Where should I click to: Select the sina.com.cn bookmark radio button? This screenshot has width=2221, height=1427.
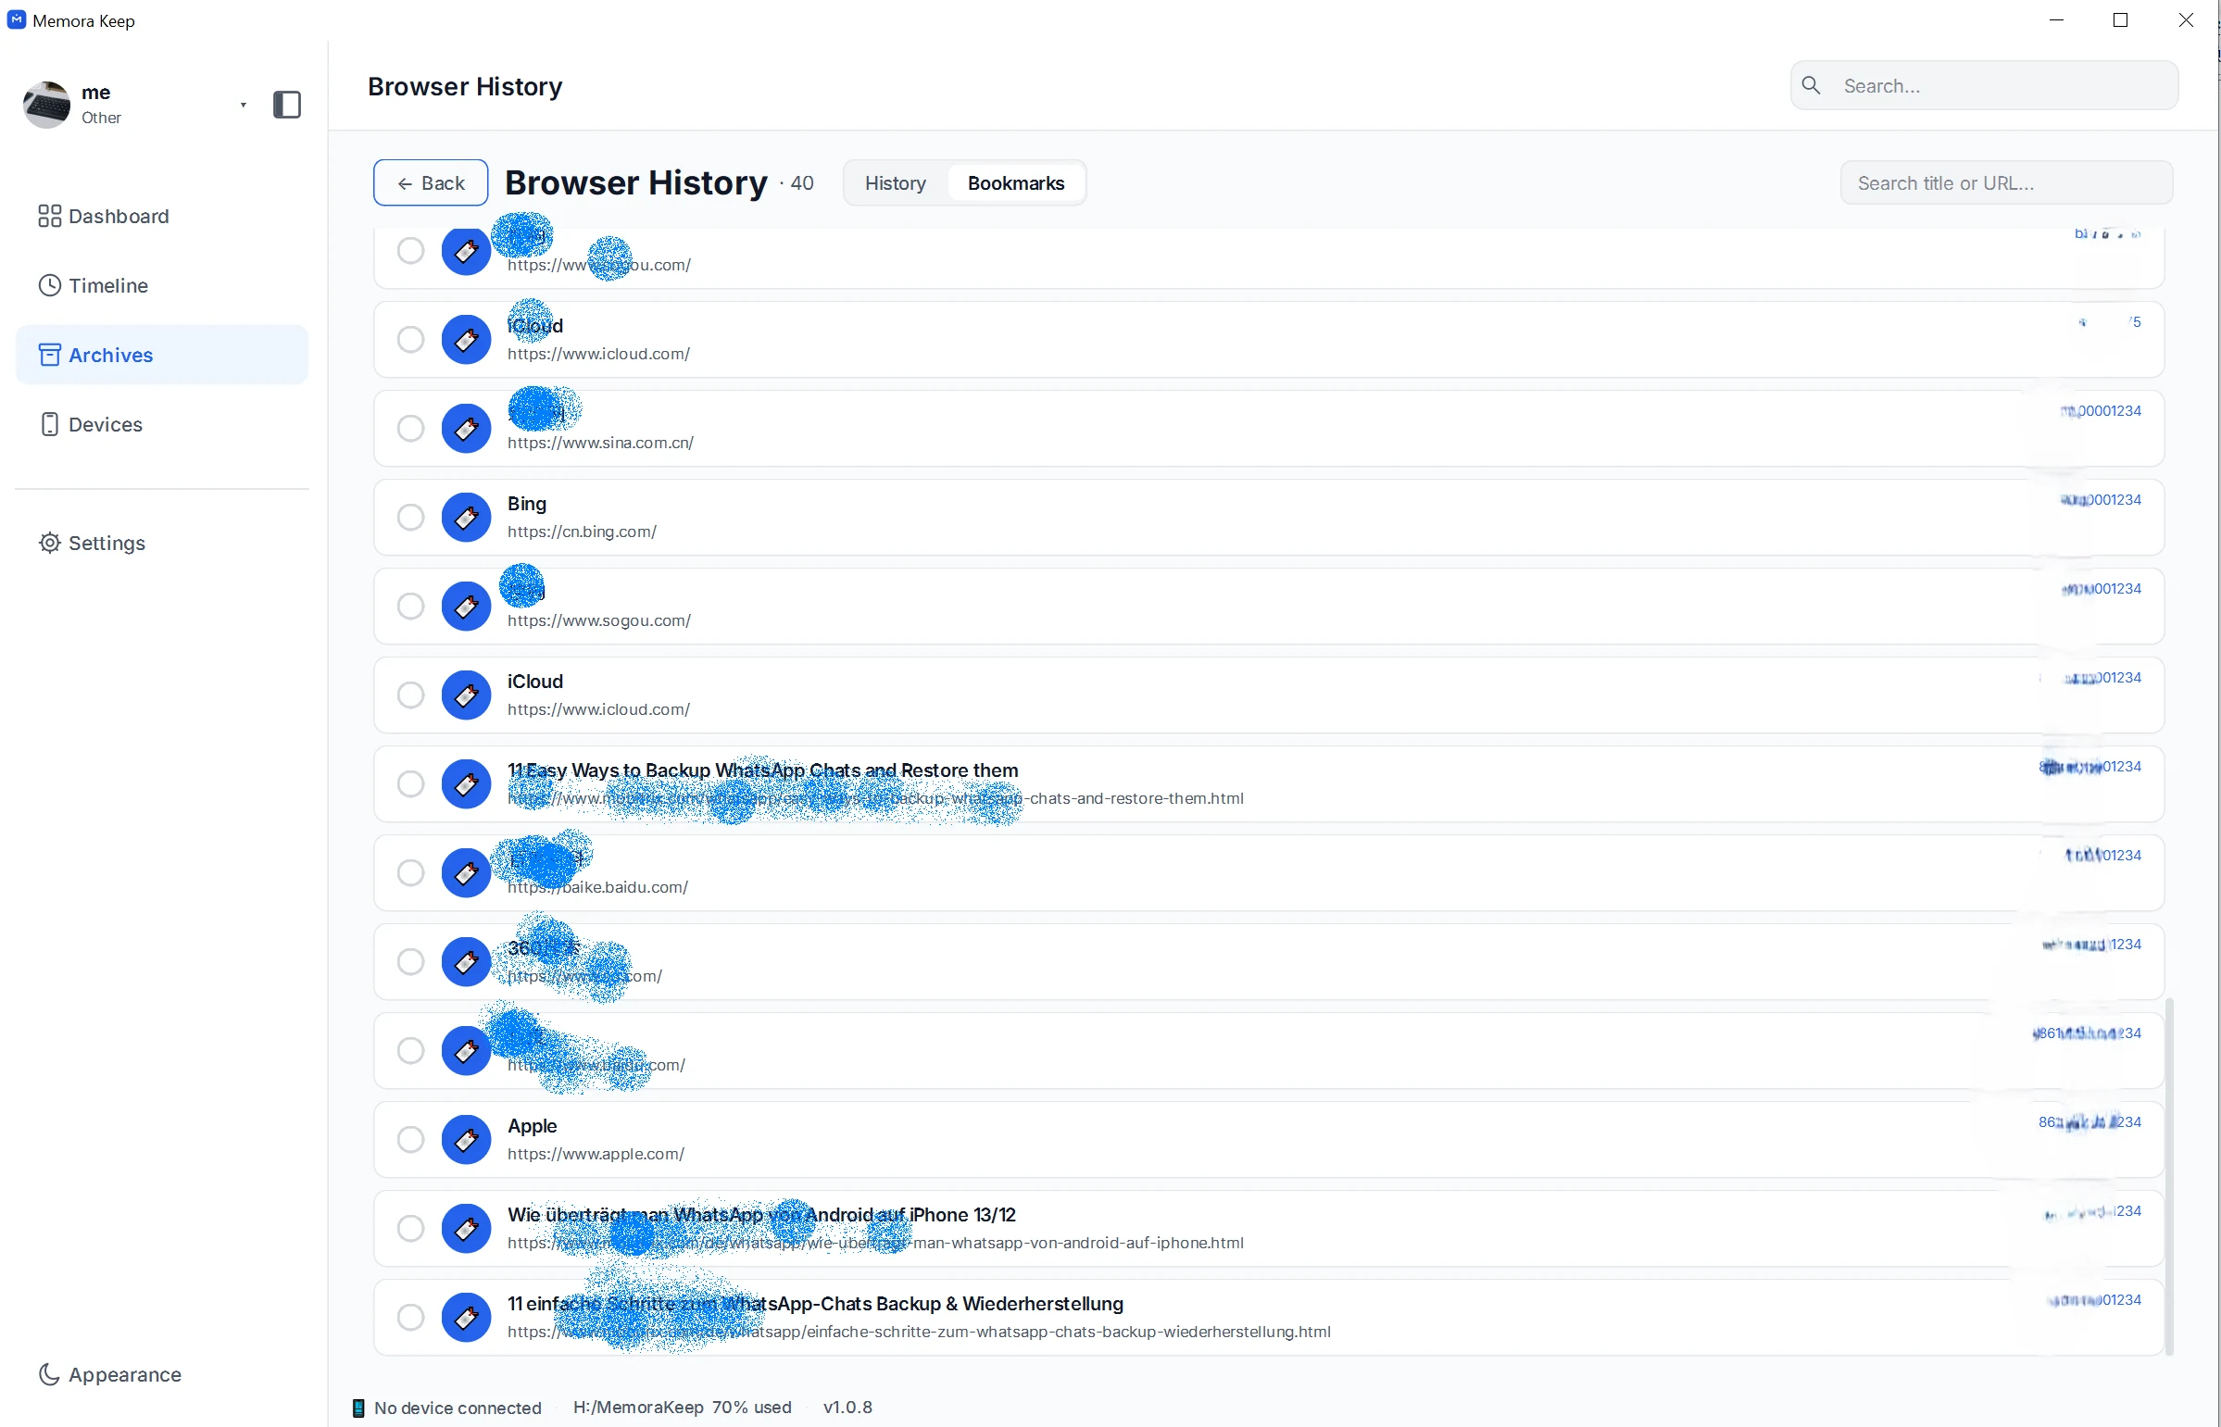click(x=410, y=428)
